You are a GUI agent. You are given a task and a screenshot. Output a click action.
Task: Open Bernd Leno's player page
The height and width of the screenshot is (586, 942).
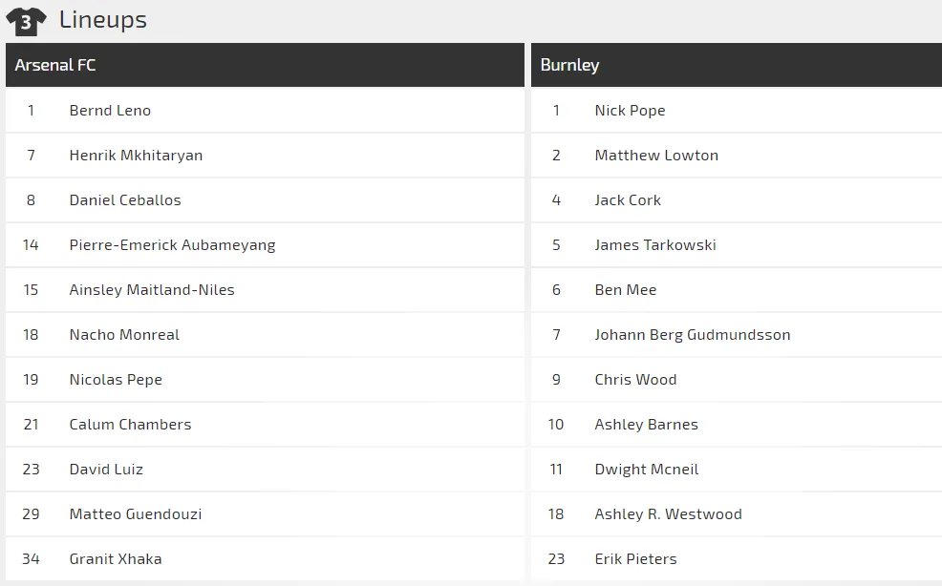pos(110,111)
